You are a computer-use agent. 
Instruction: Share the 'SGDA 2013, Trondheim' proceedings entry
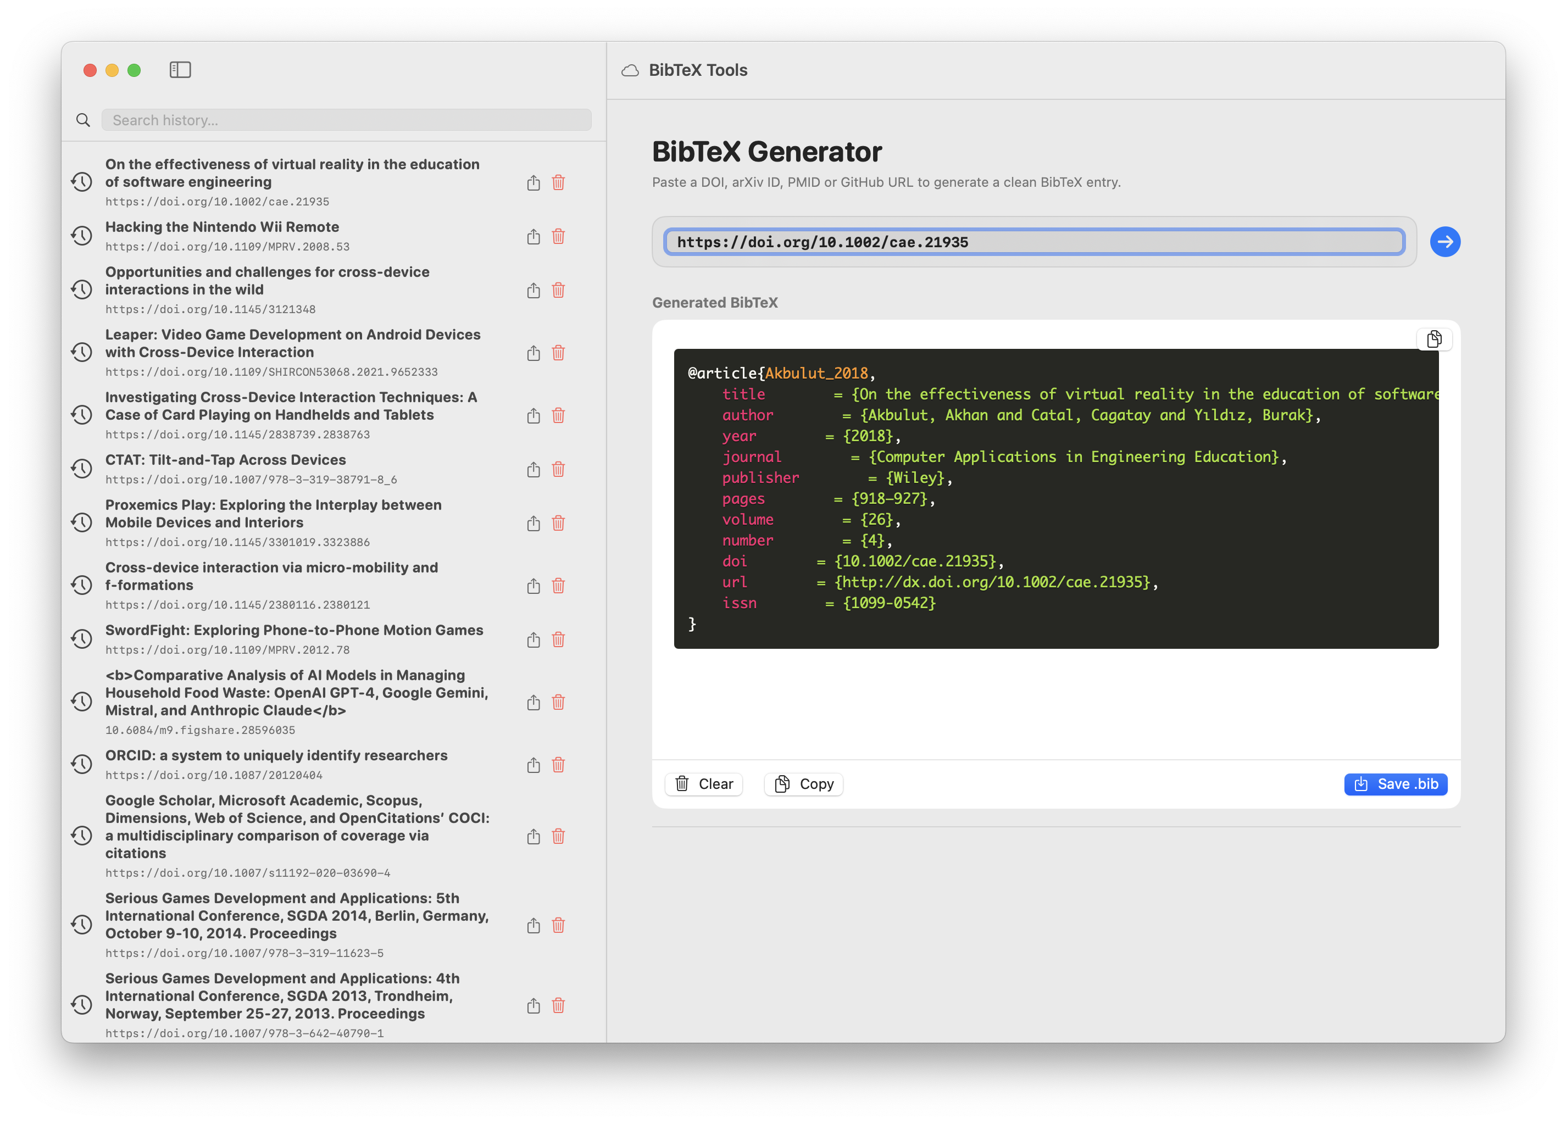click(534, 1005)
